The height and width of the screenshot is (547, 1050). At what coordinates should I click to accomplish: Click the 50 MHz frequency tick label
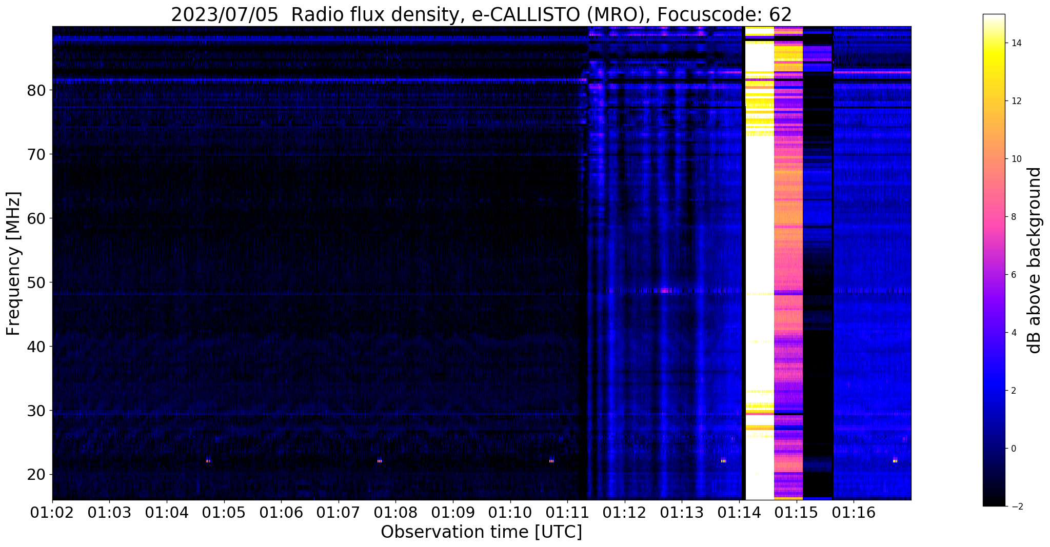click(37, 282)
